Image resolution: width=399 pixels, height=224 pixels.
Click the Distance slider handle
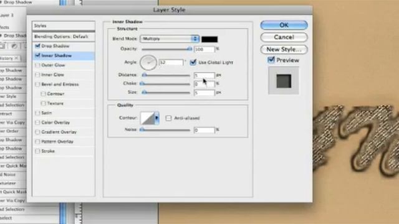coord(144,75)
